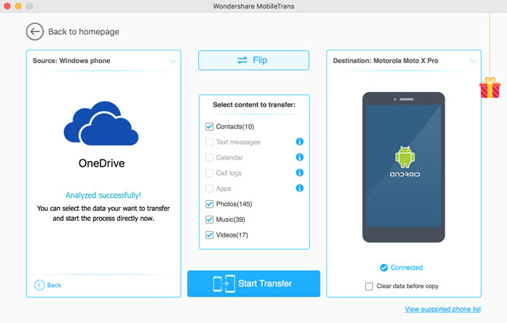Click the Start Transfer button
The height and width of the screenshot is (323, 507).
coord(253,283)
